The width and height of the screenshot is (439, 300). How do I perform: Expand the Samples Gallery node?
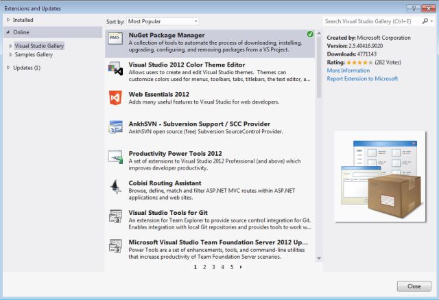pos(11,54)
